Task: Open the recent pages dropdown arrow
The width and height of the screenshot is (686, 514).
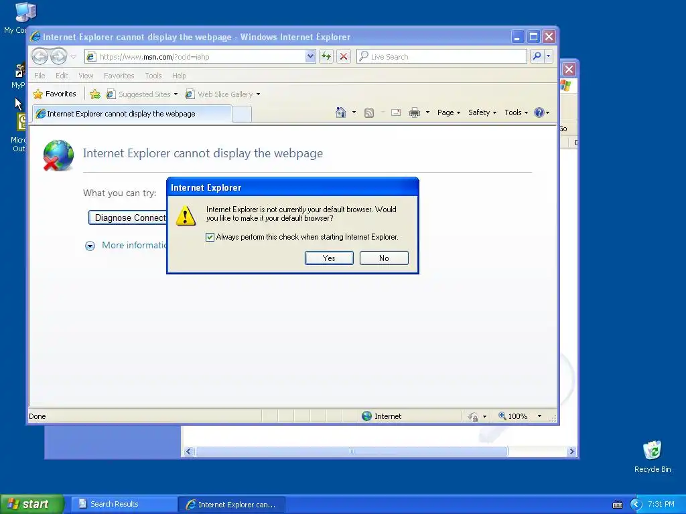Action: [x=73, y=57]
